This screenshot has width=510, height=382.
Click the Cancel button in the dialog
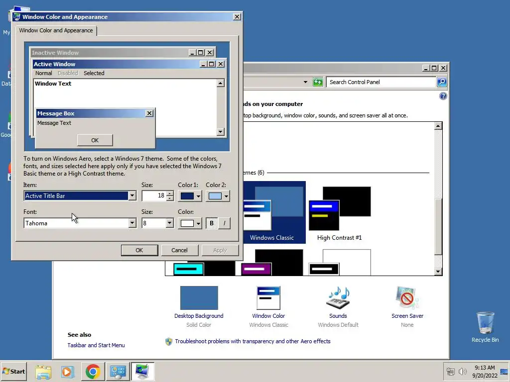click(179, 250)
